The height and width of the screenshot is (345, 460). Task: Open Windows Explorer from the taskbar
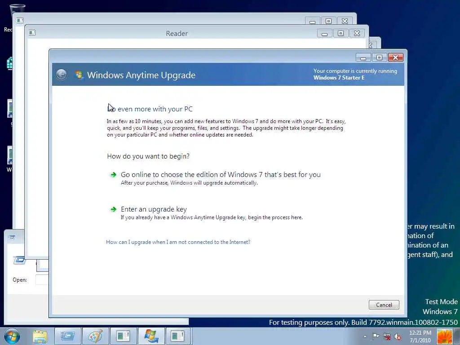(x=40, y=336)
